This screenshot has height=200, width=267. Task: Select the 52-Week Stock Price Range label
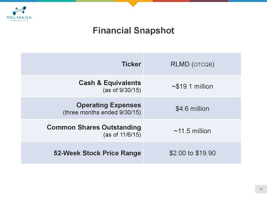[97, 153]
